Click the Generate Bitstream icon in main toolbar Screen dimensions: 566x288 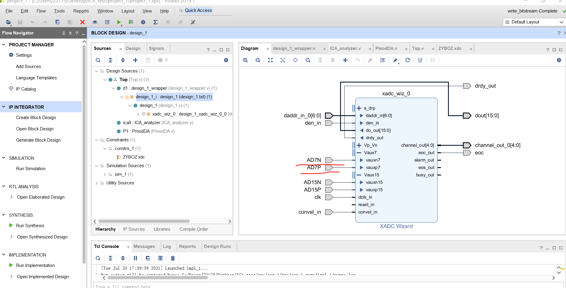(131, 22)
